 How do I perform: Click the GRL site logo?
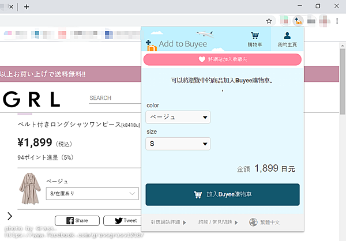point(32,99)
